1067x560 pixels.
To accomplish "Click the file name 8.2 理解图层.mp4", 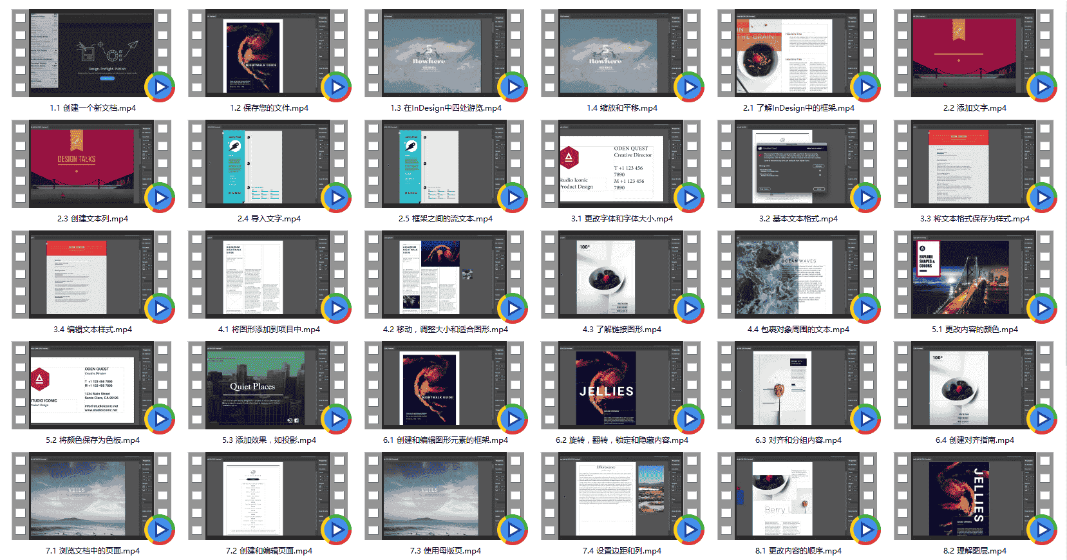I will pyautogui.click(x=975, y=551).
